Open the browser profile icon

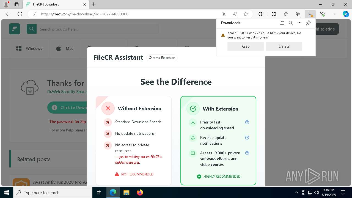point(6,4)
